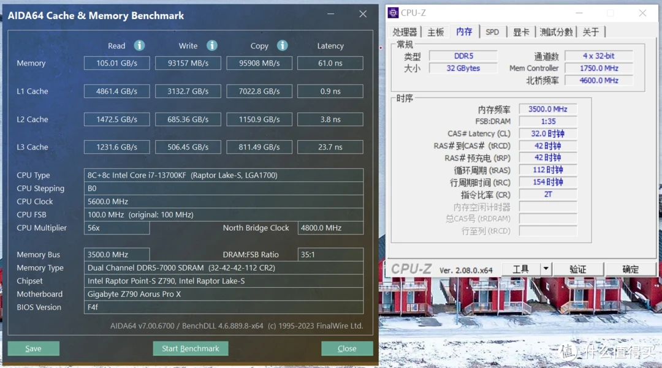Click 循环周期 (tRAS) value 112 时钟

(547, 170)
